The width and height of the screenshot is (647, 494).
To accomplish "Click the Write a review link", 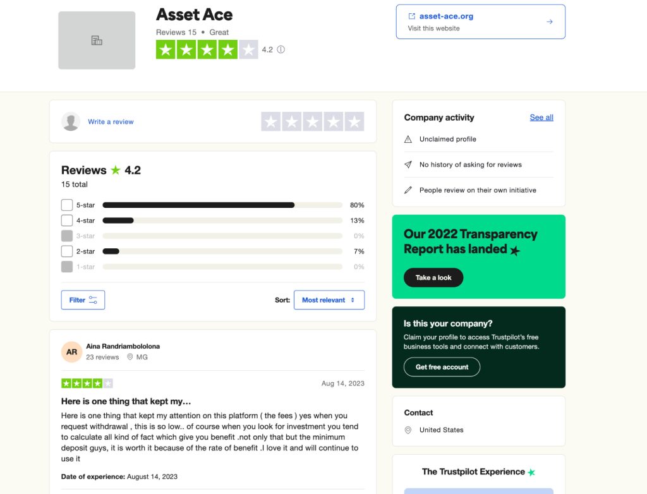I will (x=111, y=122).
